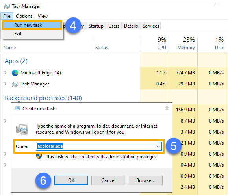Choose Exit from the File menu
Viewport: 228px width, 195px height.
point(18,34)
